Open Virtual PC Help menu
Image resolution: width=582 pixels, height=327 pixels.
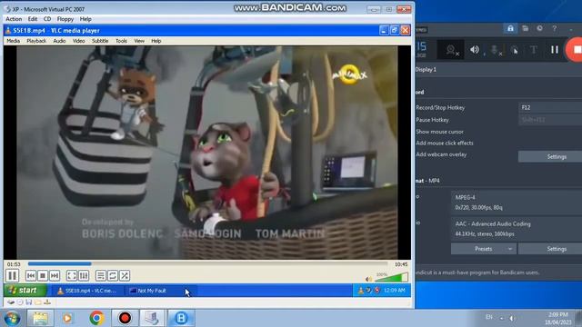(85, 19)
